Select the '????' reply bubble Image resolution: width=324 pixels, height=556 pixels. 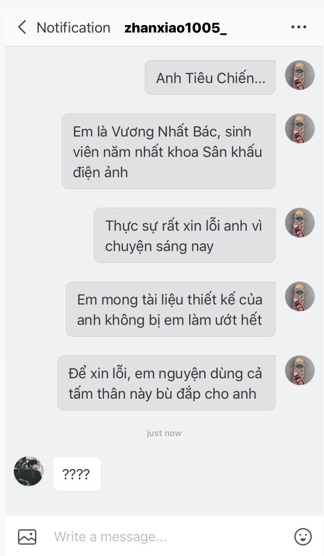pyautogui.click(x=77, y=474)
